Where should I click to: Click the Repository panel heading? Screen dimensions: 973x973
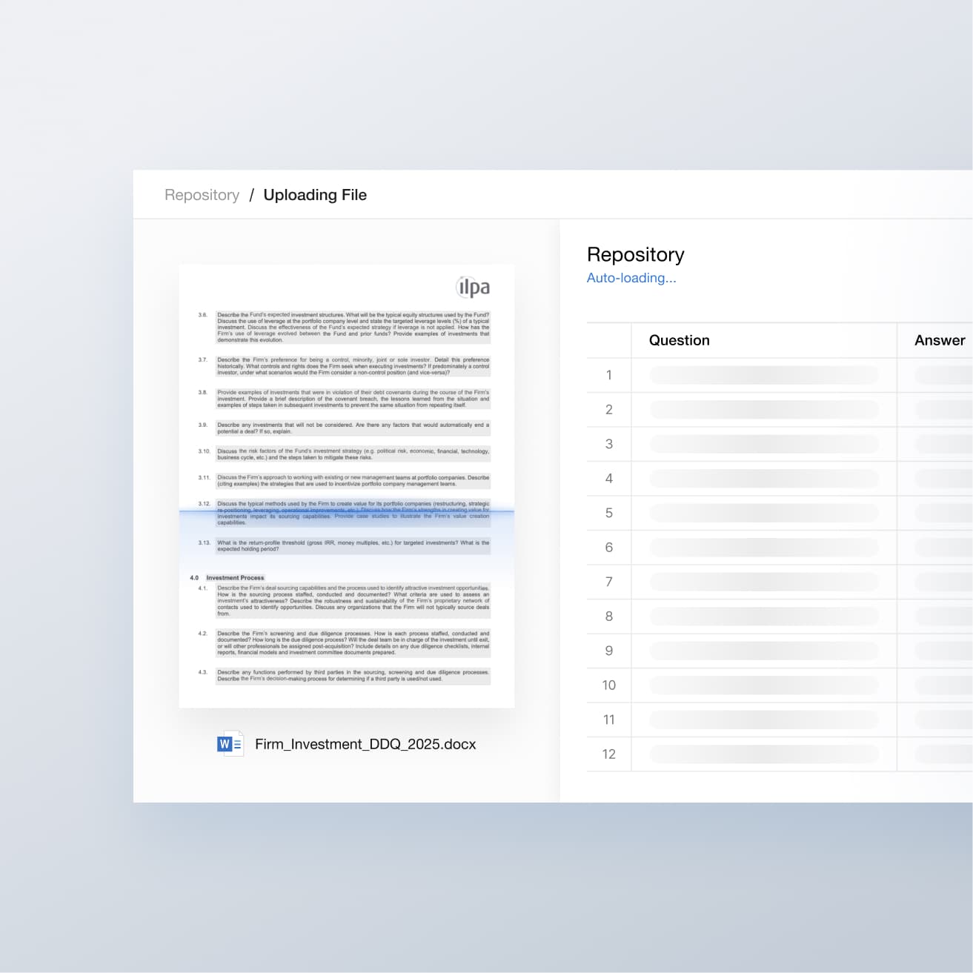(635, 254)
